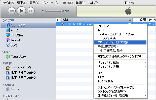Expand 並べ替えフィールドを適用 submenu
This screenshot has height=100, width=156.
click(x=120, y=95)
